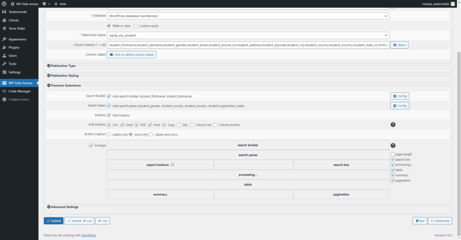
Task: Click the help icon beside Add Buttons
Action: 393,125
